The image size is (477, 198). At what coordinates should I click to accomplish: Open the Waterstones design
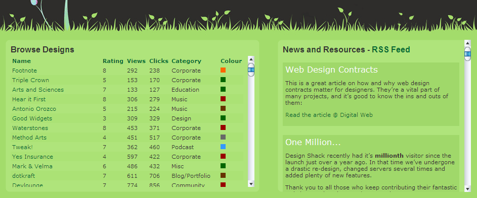30,128
